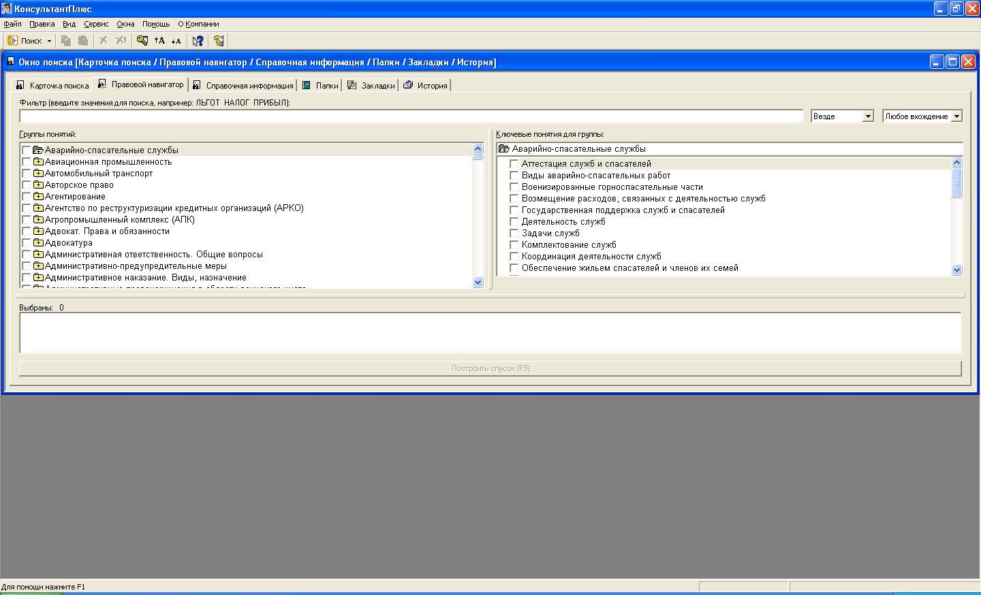The image size is (981, 595).
Task: Click the Delete X toolbar icon
Action: pos(104,41)
